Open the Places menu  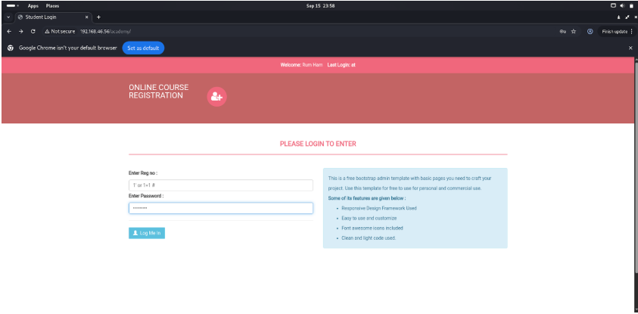(52, 6)
